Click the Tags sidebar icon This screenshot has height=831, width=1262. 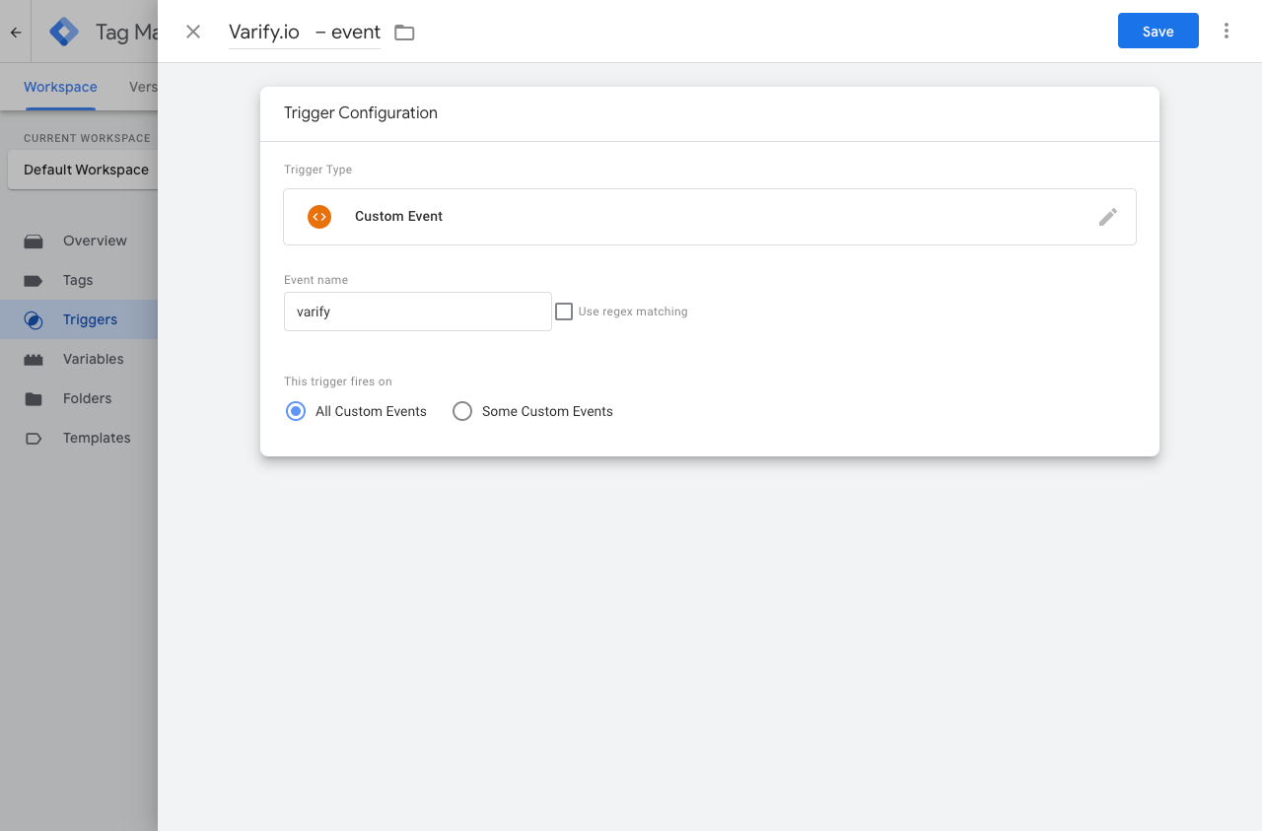click(34, 280)
